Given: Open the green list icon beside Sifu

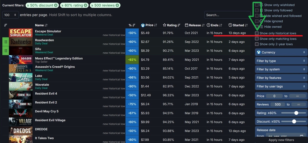Looking at the screenshot, I should point(6,51).
